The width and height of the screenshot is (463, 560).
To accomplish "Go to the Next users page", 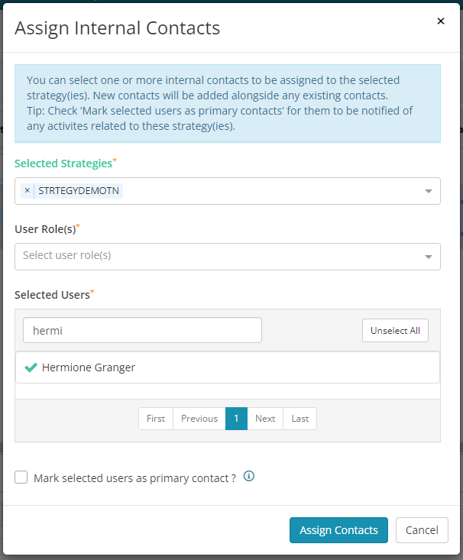I will click(265, 419).
